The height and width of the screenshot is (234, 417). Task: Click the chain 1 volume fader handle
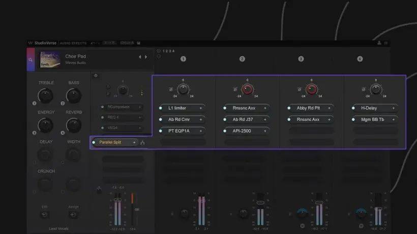coord(201,201)
